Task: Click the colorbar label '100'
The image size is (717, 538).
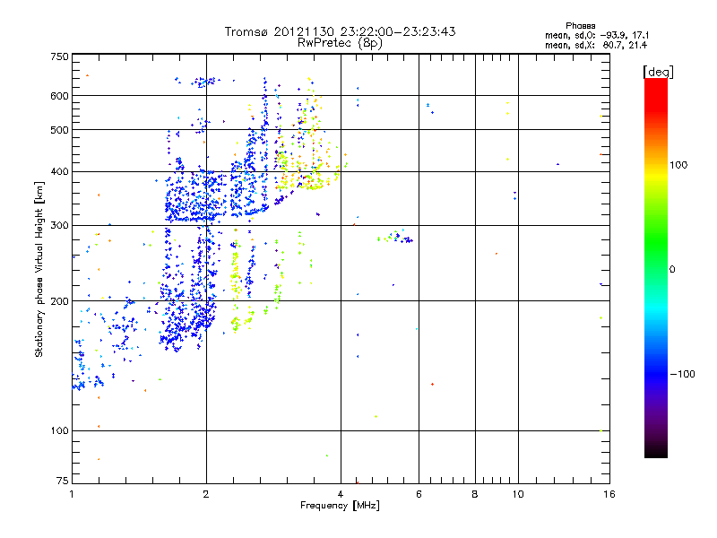Action: [678, 165]
